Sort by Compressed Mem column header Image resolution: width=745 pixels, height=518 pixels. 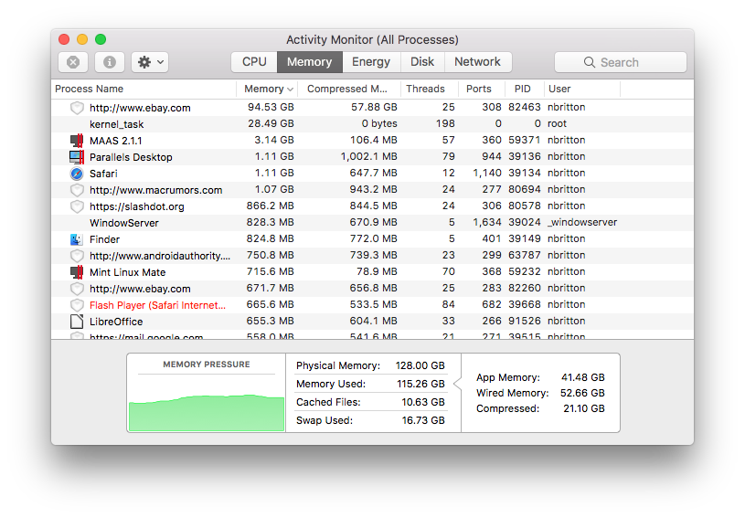point(349,89)
